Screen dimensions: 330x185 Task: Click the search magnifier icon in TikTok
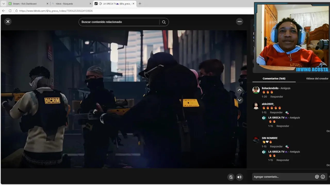pyautogui.click(x=164, y=22)
